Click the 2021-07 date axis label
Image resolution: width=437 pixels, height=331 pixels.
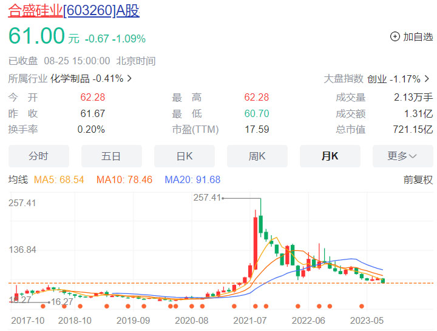point(250,321)
